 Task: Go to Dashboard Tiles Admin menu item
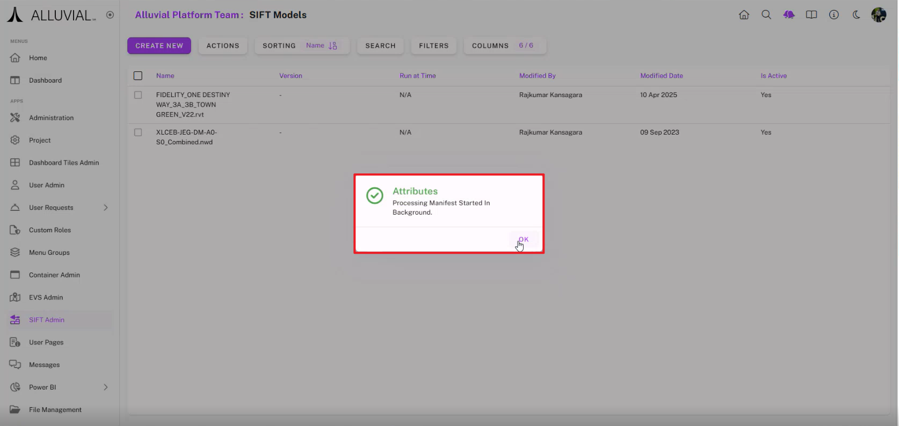(63, 163)
